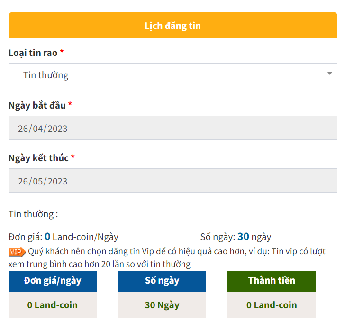Click the Số ngày blue header
354x332 pixels.
[162, 281]
